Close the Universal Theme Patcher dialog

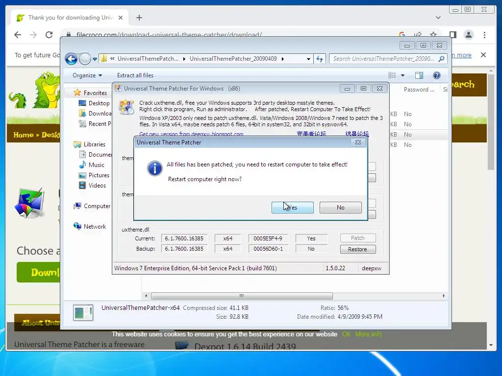[358, 142]
